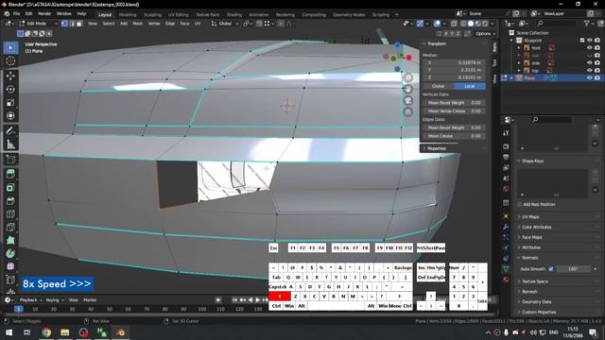Open the viewport Options dropdown
Screen dimensions: 605x340
(x=485, y=34)
